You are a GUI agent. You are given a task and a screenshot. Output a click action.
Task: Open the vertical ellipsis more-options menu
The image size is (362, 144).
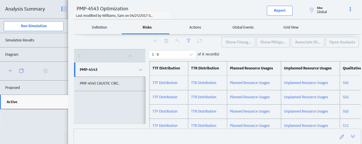tap(350, 9)
